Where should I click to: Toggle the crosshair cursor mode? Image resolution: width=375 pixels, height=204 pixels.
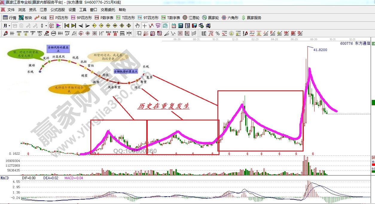pos(144,26)
